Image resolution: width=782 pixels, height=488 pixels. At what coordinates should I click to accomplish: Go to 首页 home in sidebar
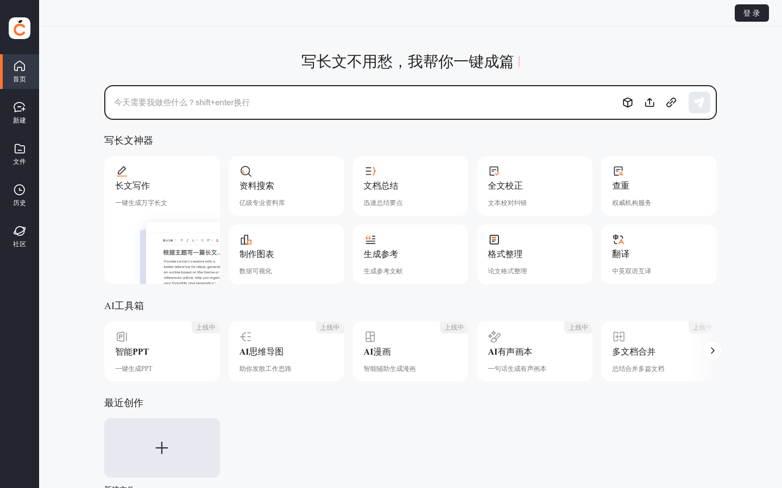click(20, 72)
